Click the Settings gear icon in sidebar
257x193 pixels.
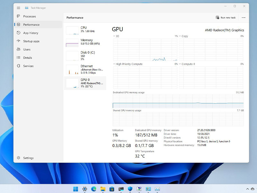tap(19, 158)
